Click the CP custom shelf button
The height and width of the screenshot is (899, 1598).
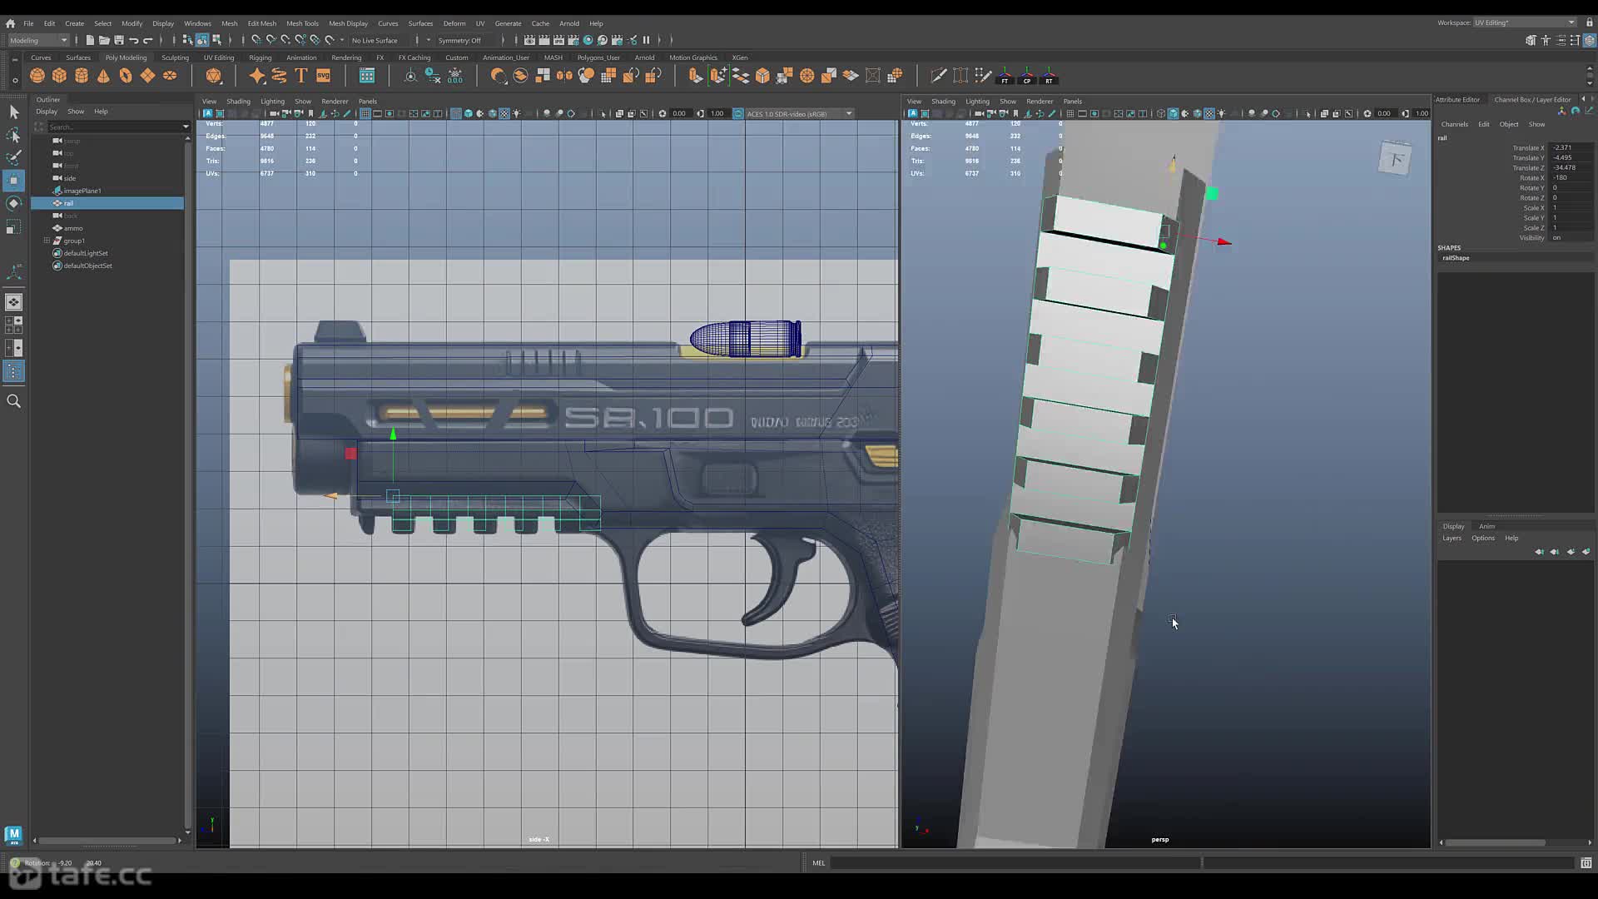pyautogui.click(x=1027, y=77)
